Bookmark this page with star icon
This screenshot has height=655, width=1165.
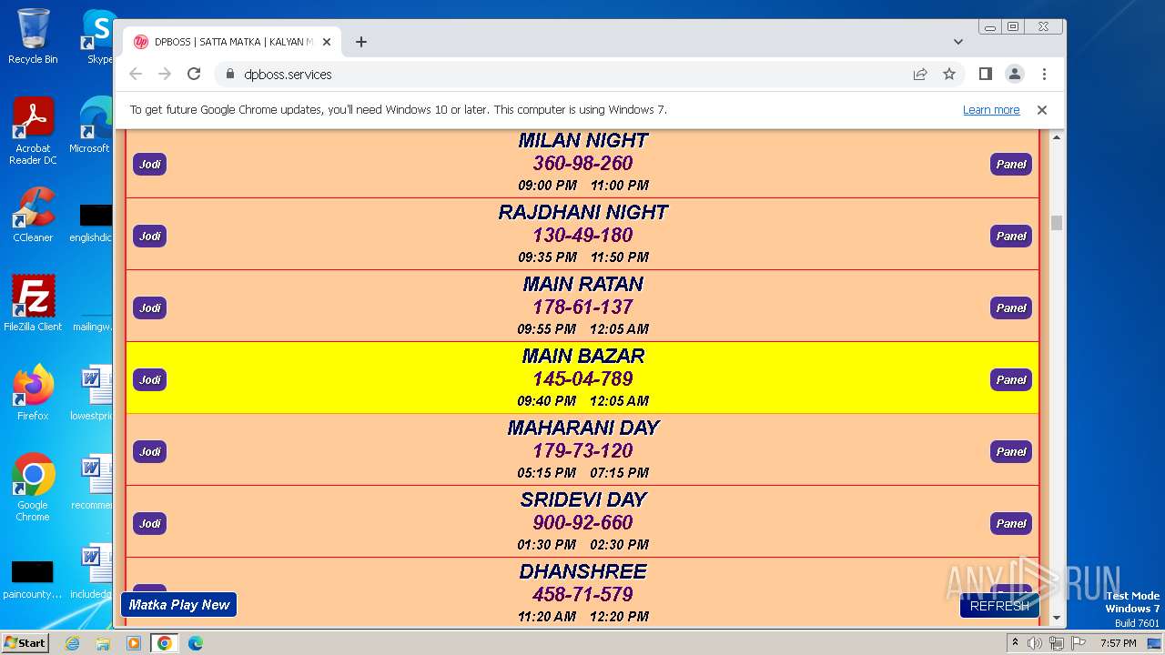pyautogui.click(x=949, y=74)
